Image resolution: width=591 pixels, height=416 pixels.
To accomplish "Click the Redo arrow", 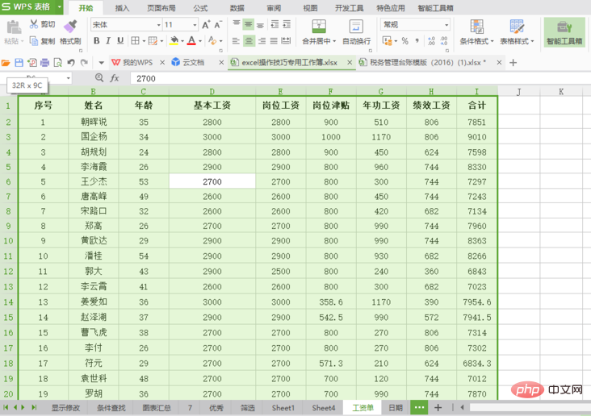I will coord(84,63).
